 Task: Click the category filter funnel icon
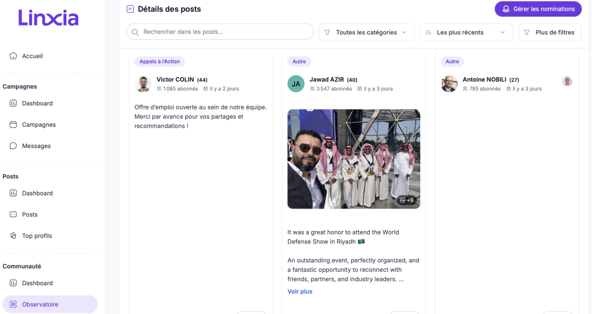pos(327,33)
